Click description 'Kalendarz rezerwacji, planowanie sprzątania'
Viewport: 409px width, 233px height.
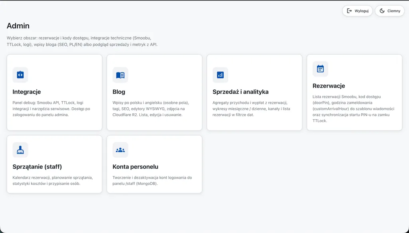53,180
